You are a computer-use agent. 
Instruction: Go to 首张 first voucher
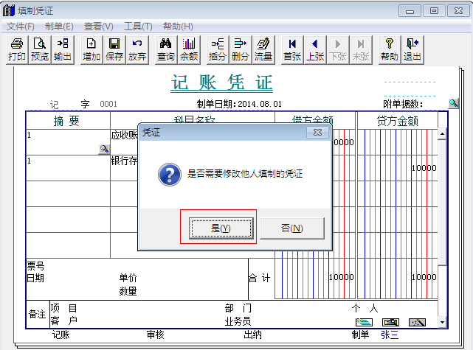292,49
